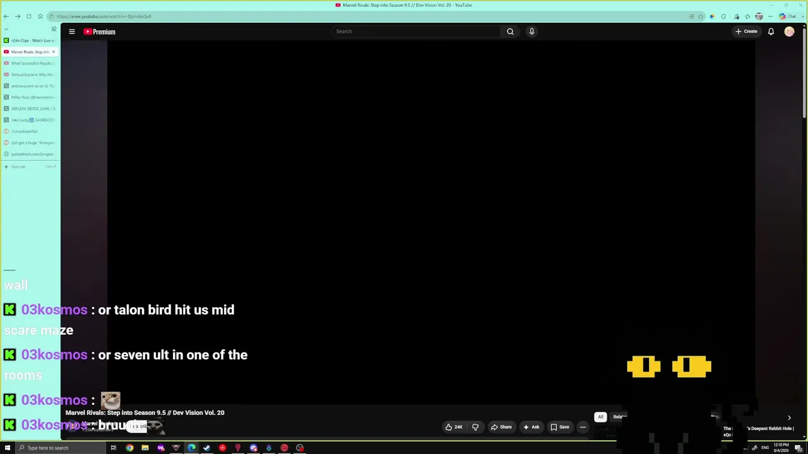Open the browser home page

tap(40, 16)
